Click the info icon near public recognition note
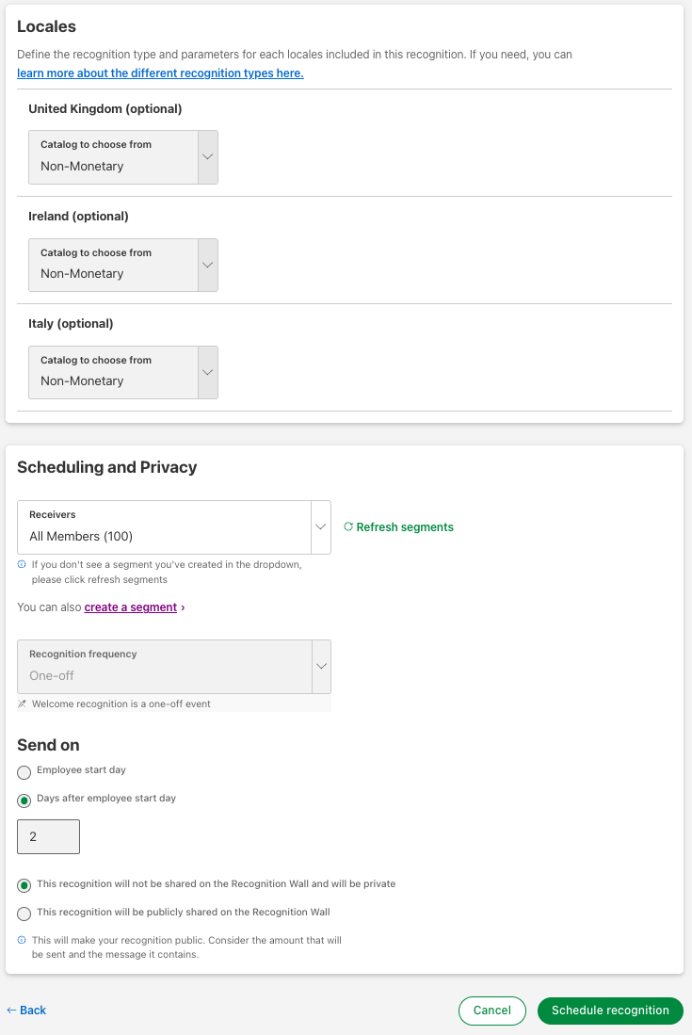 pyautogui.click(x=22, y=940)
